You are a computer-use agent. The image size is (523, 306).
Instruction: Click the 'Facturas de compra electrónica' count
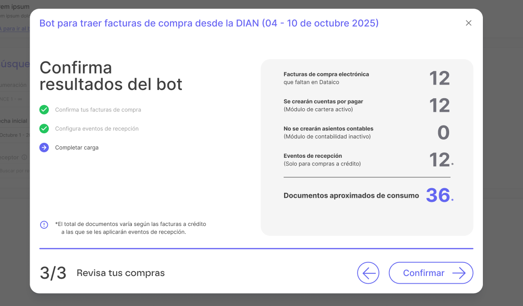[x=439, y=78]
